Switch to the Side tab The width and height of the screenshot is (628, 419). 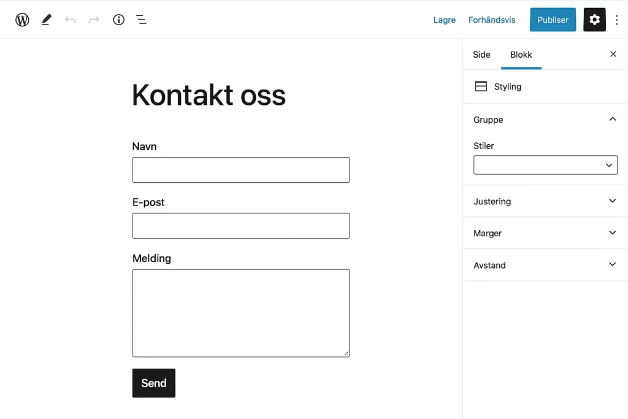pyautogui.click(x=481, y=54)
